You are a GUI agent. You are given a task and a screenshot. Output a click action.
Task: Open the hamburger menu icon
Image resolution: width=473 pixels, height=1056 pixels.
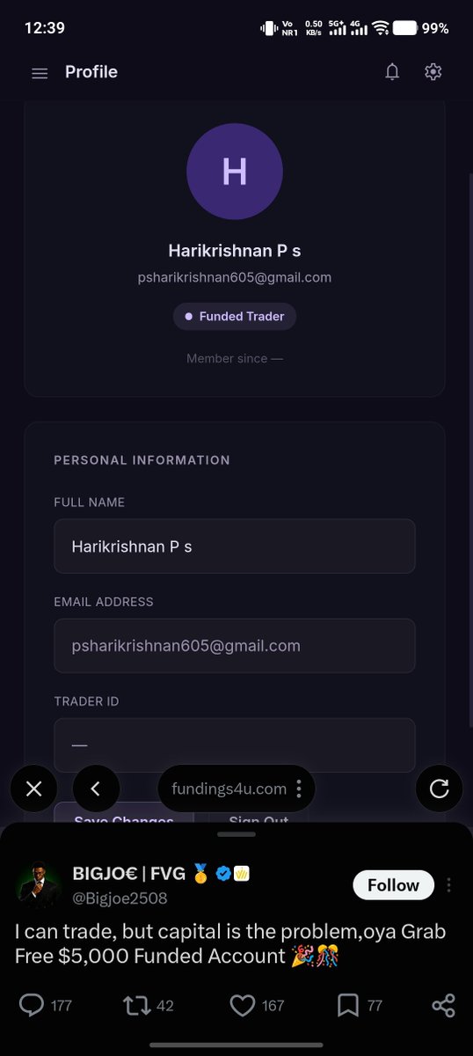tap(40, 73)
